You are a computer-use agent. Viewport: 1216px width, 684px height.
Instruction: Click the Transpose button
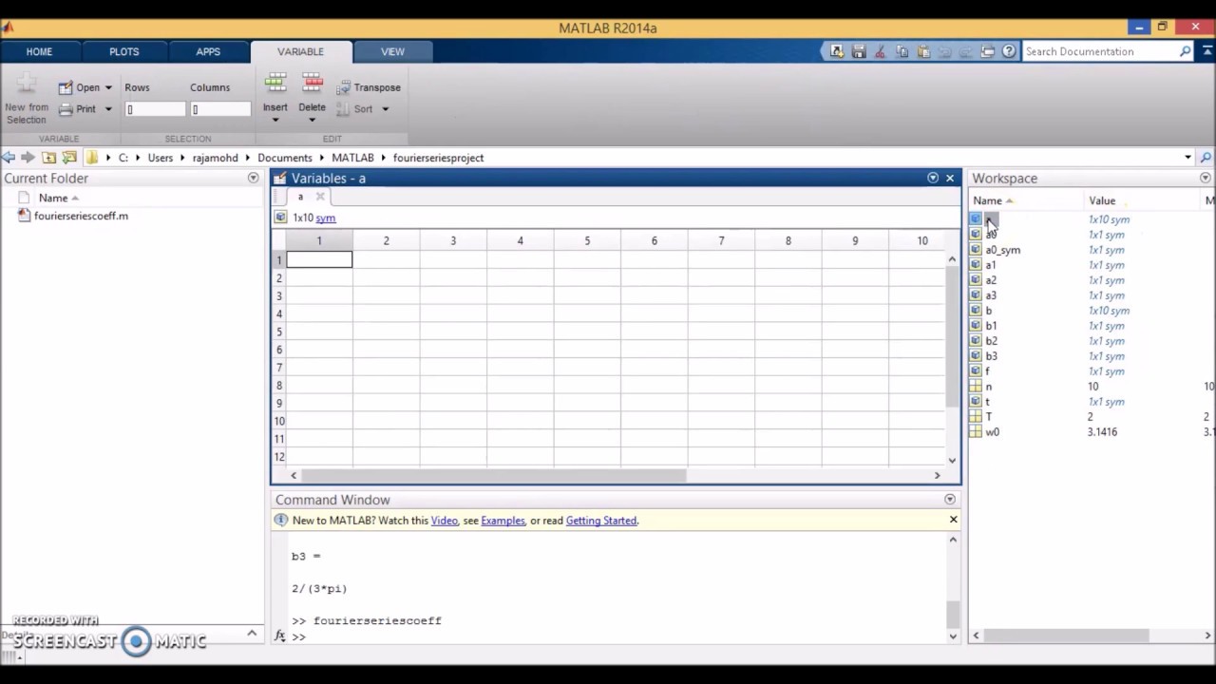click(369, 87)
